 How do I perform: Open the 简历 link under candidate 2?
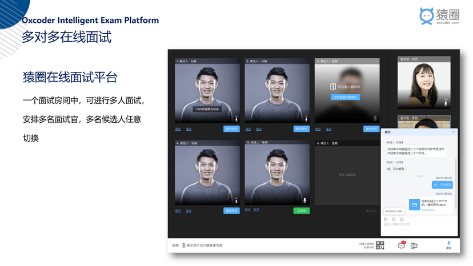pos(248,129)
